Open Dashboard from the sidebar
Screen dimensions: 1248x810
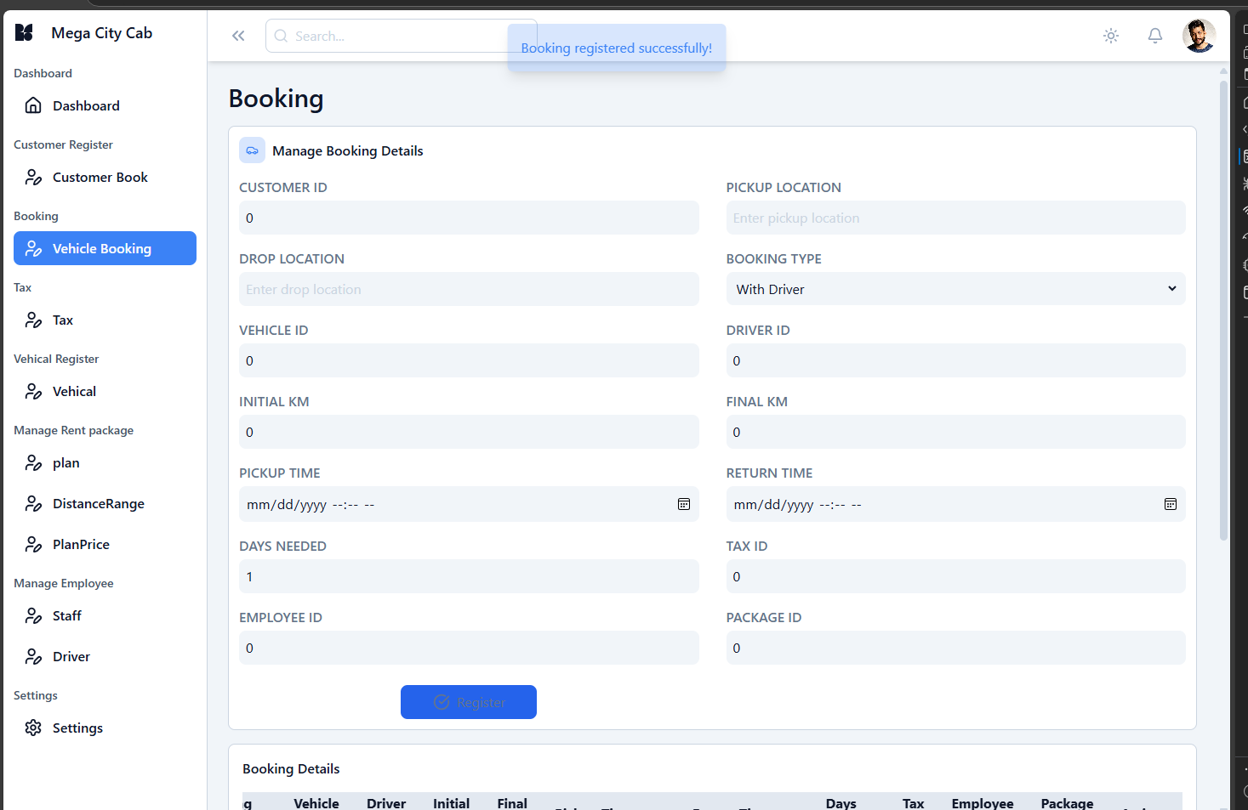[x=105, y=105]
